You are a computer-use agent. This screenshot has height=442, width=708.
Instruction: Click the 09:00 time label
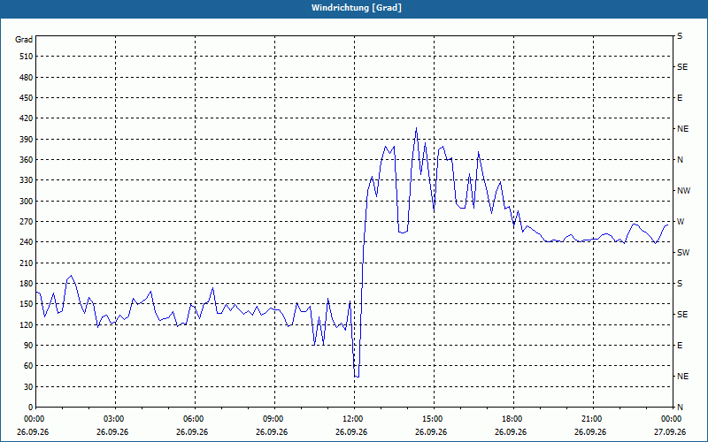(273, 419)
